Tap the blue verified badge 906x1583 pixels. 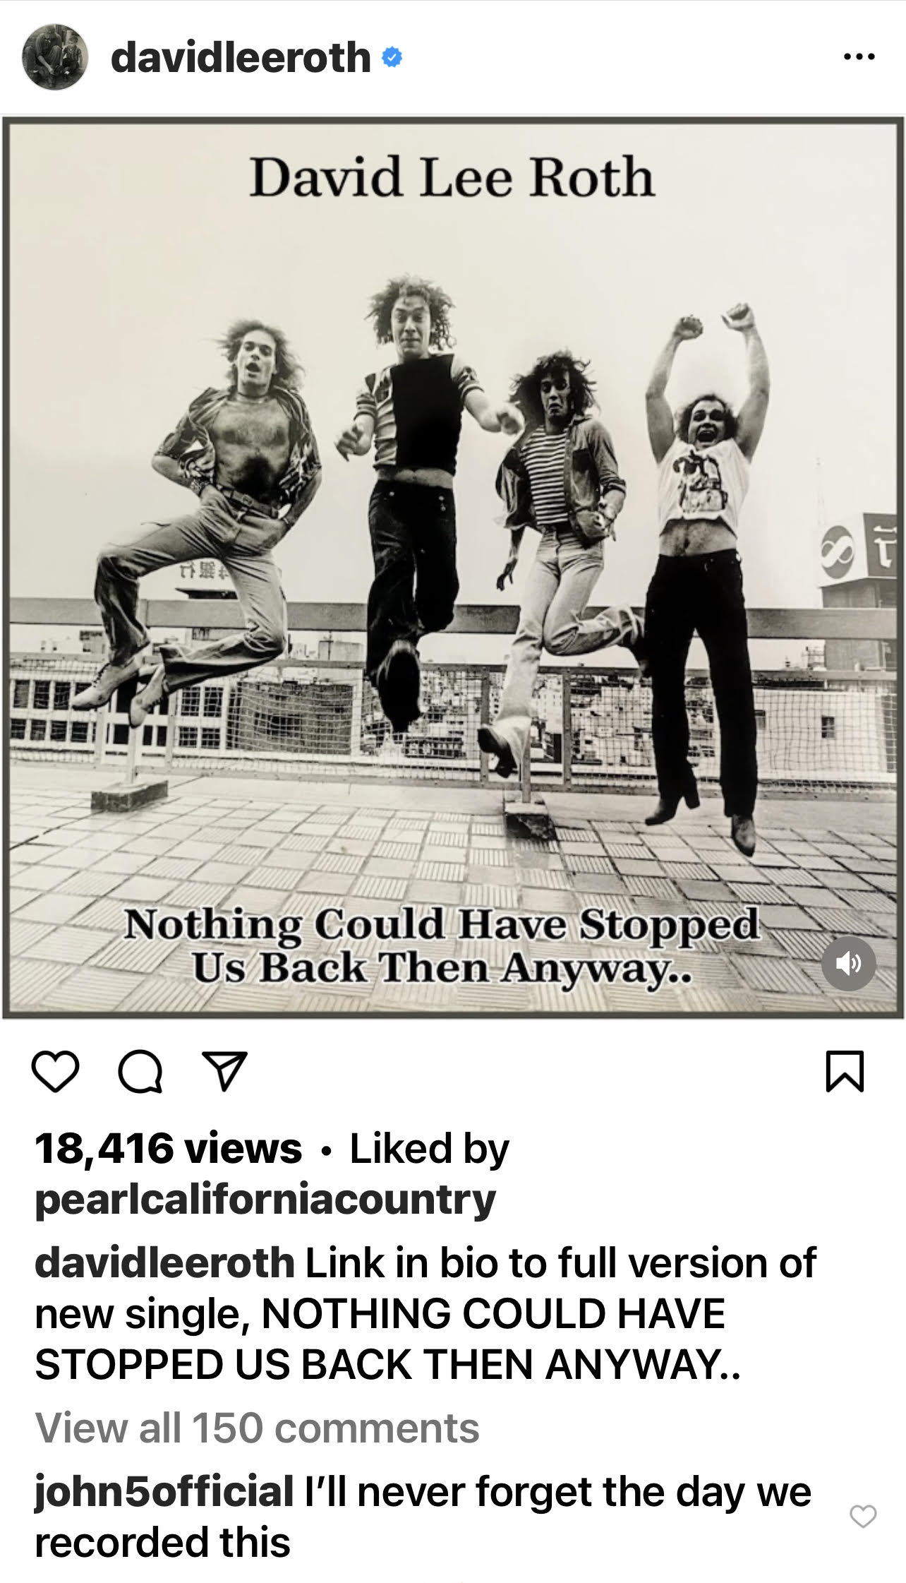392,57
